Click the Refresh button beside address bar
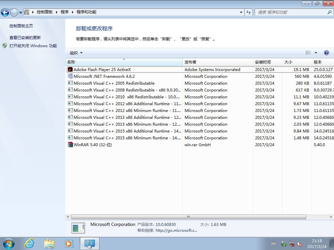 click(249, 12)
